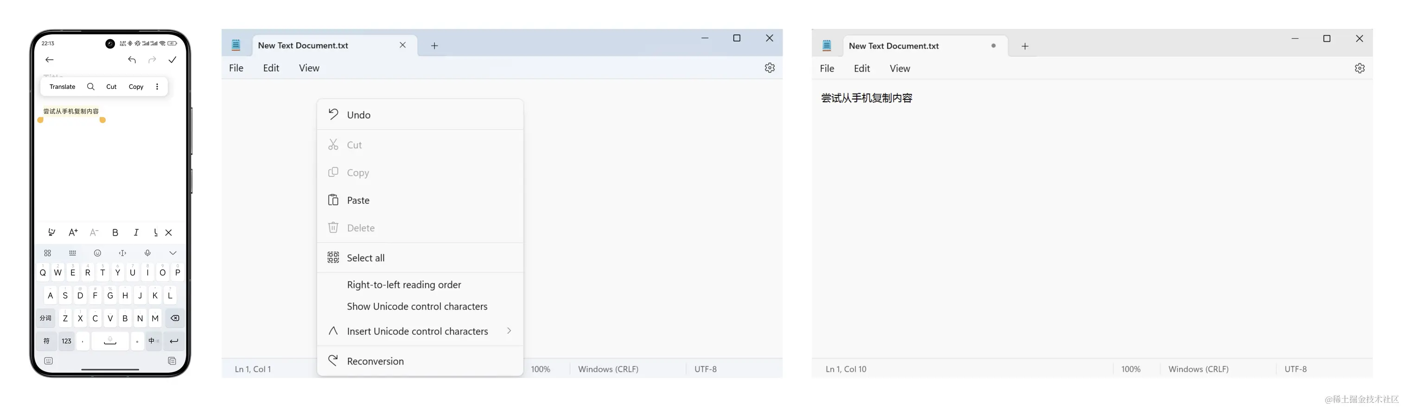Close the phone formatting toolbar with X
The height and width of the screenshot is (407, 1402).
[x=169, y=232]
